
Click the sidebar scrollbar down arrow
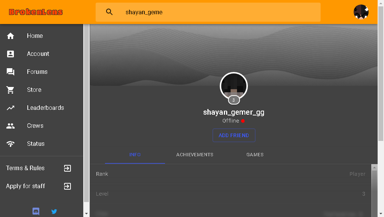click(x=86, y=214)
